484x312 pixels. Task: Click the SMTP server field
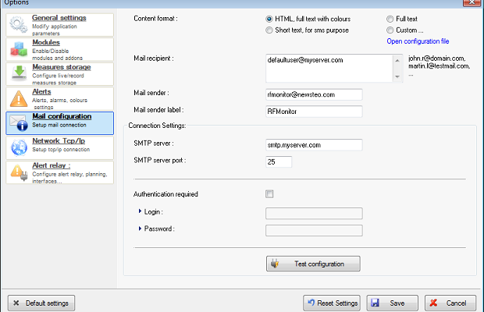pos(314,145)
